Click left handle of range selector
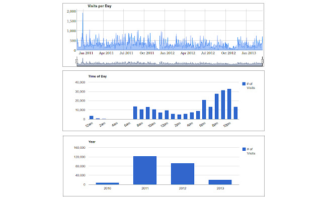Image resolution: width=322 pixels, height=201 pixels. point(77,61)
